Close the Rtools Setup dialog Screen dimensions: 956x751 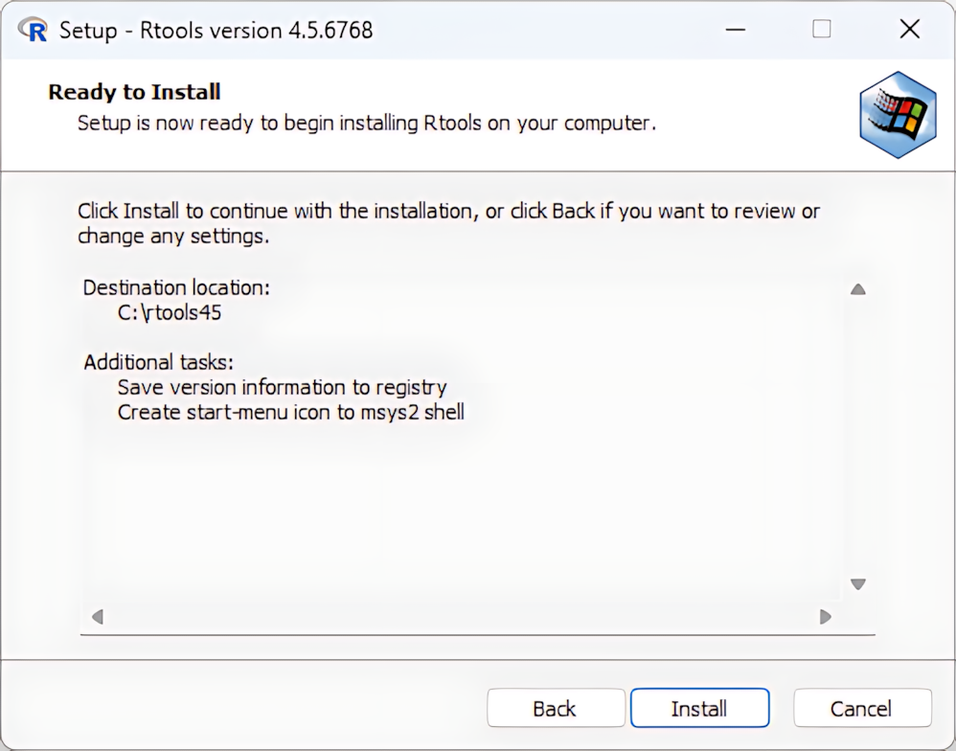click(x=909, y=31)
